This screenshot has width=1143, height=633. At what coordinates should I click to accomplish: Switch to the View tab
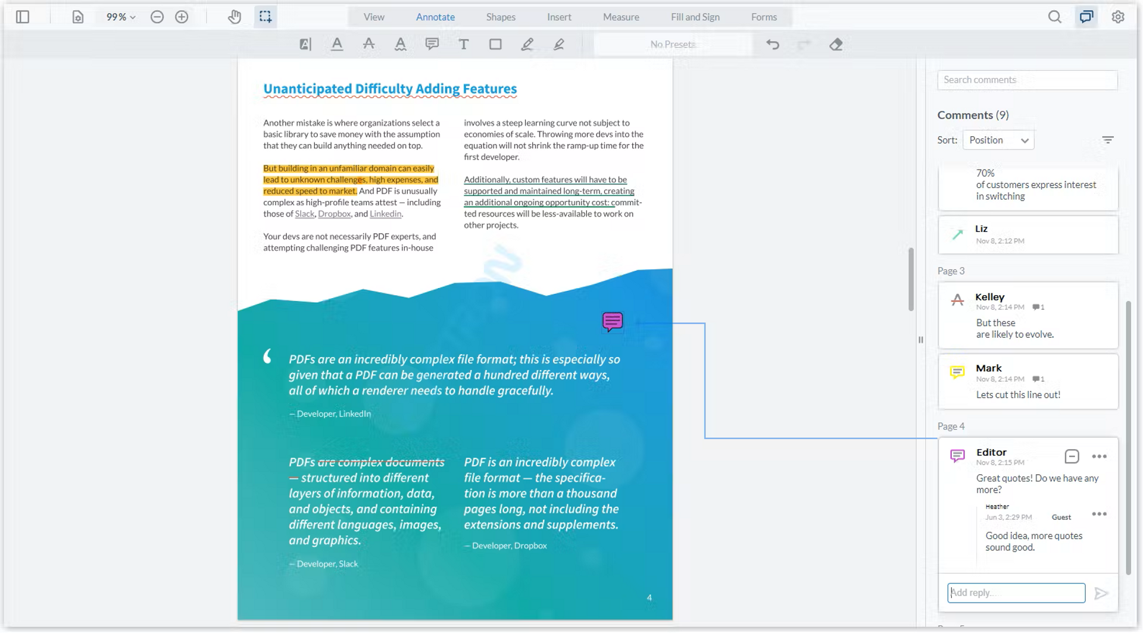pos(374,17)
